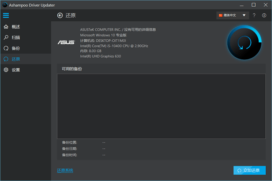Minimize the Ashampoo Driver Updater window

coord(242,5)
